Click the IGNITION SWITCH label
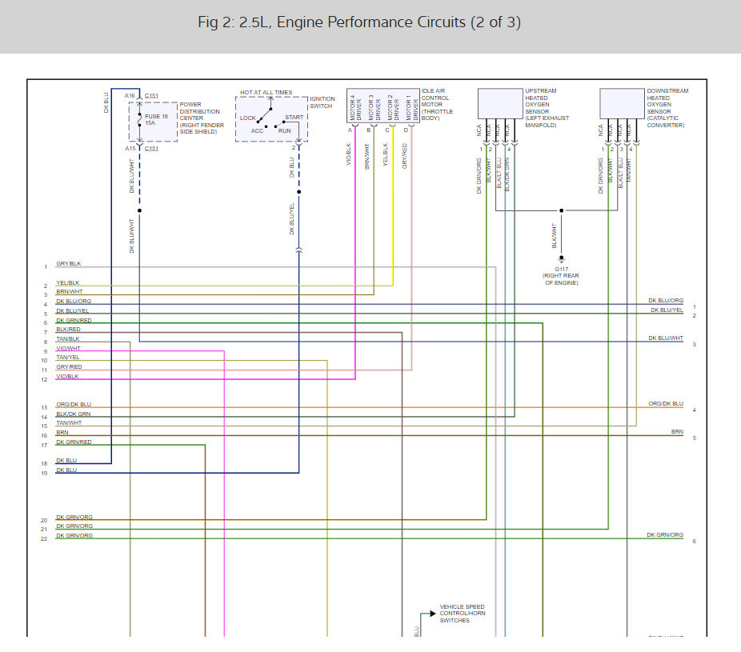 (322, 102)
